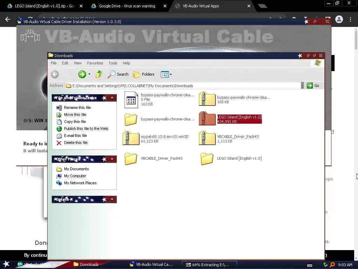This screenshot has width=358, height=269.
Task: Open the Views icon in Explorer toolbar
Action: (x=165, y=74)
